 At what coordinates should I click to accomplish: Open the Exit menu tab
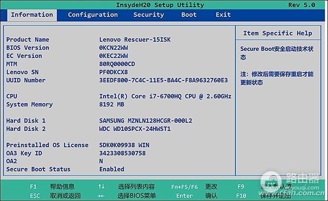pyautogui.click(x=223, y=14)
